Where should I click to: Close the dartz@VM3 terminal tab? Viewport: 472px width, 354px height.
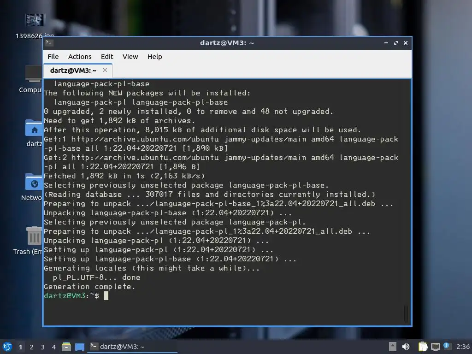pyautogui.click(x=105, y=70)
